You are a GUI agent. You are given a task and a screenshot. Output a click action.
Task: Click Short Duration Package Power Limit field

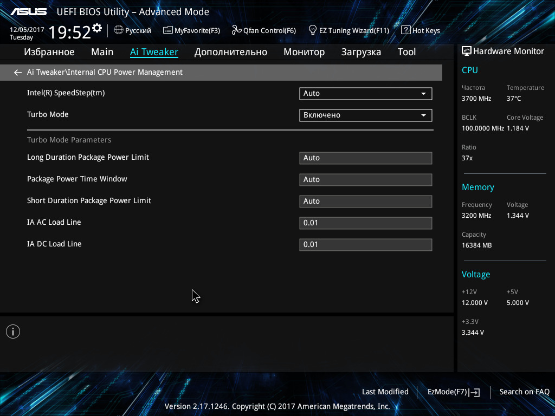pyautogui.click(x=366, y=201)
